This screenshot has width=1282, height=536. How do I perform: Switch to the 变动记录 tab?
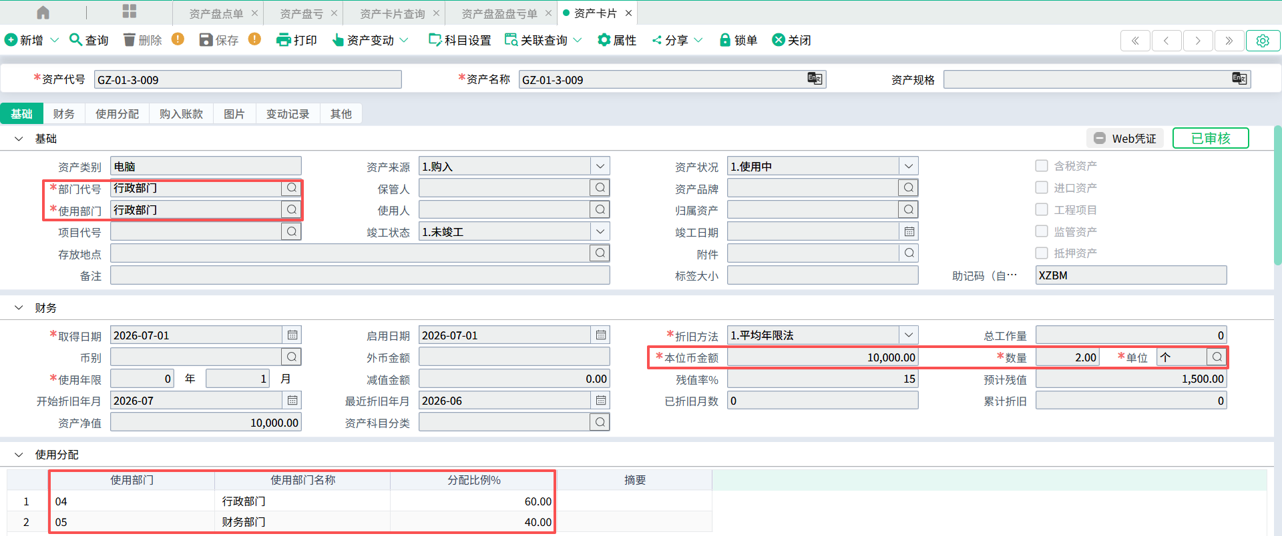pyautogui.click(x=288, y=114)
